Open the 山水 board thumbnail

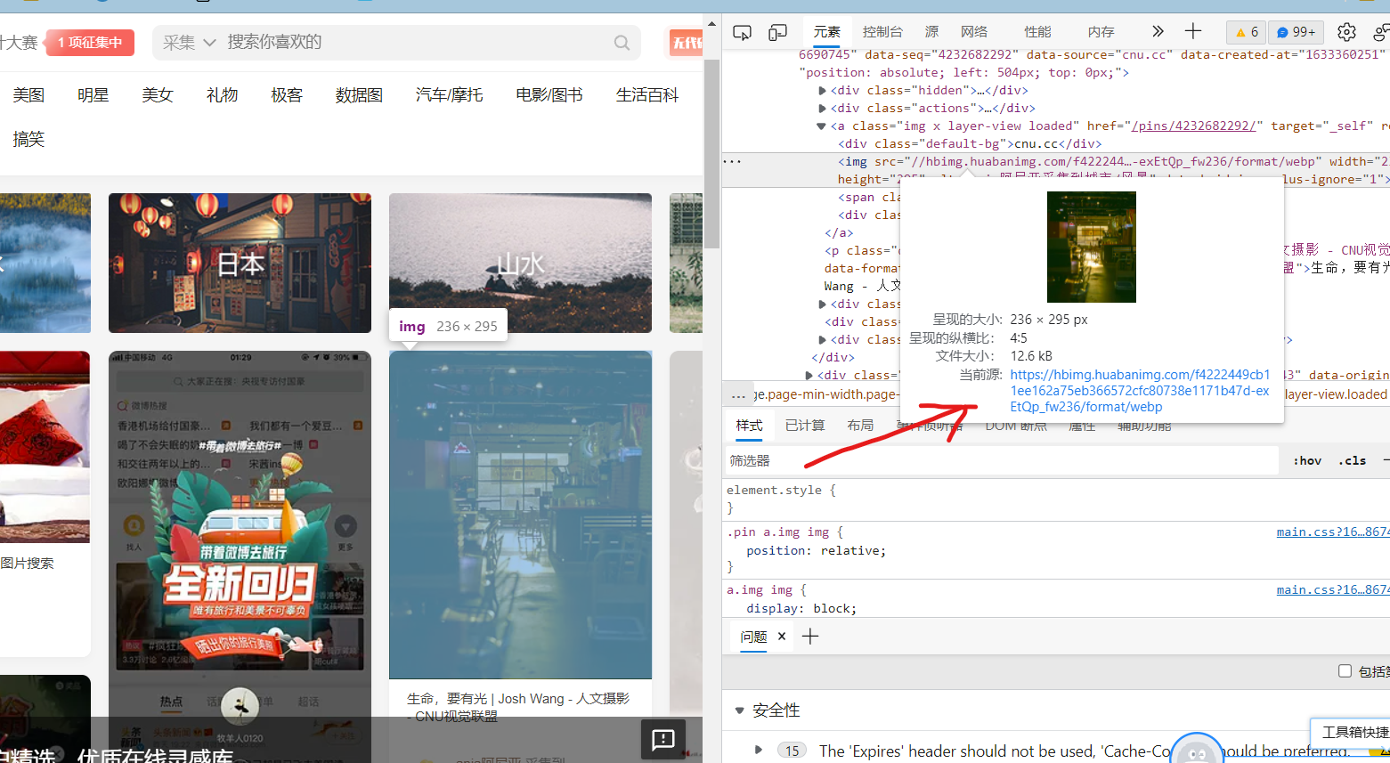tap(520, 264)
